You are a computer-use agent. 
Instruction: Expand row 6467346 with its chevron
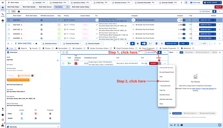tap(220, 25)
